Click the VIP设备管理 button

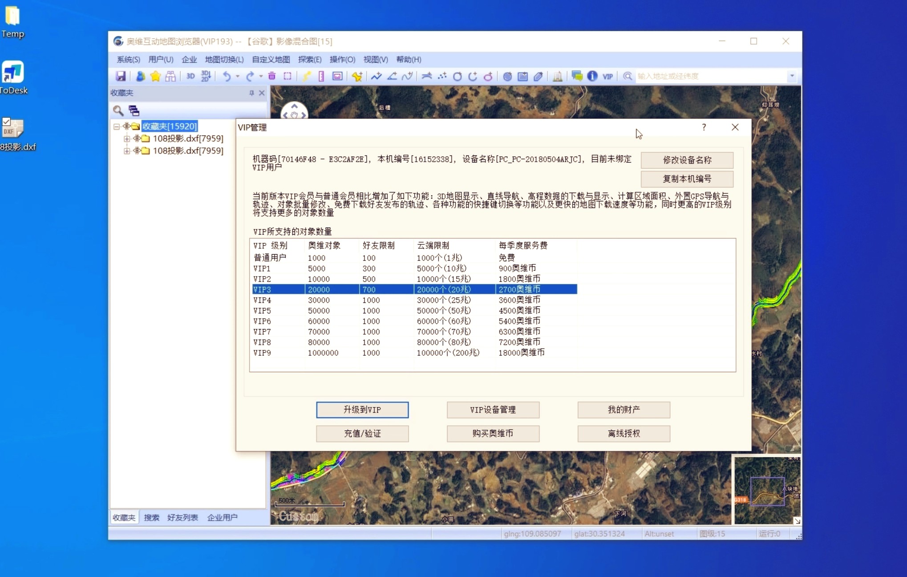click(x=493, y=410)
